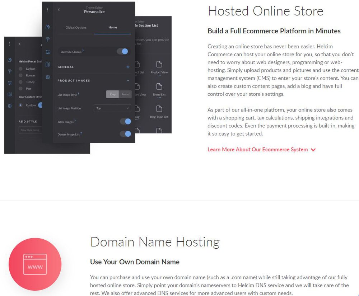This screenshot has width=359, height=296.
Task: Choose the Crop list image style button
Action: click(x=113, y=94)
